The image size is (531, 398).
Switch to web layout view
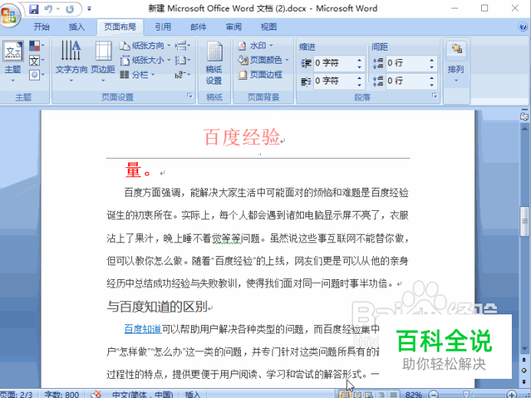[369, 395]
